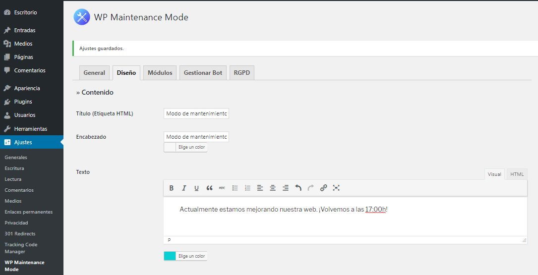Open Páginas pages icon in sidebar
Image resolution: width=538 pixels, height=275 pixels.
(x=7, y=57)
